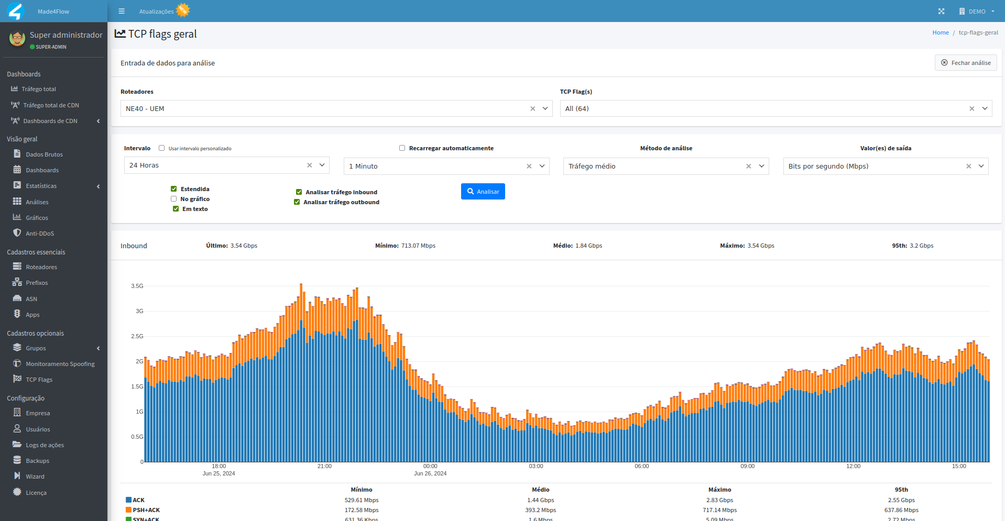The height and width of the screenshot is (521, 1005).
Task: Click the Análises grid icon
Action: pos(17,202)
